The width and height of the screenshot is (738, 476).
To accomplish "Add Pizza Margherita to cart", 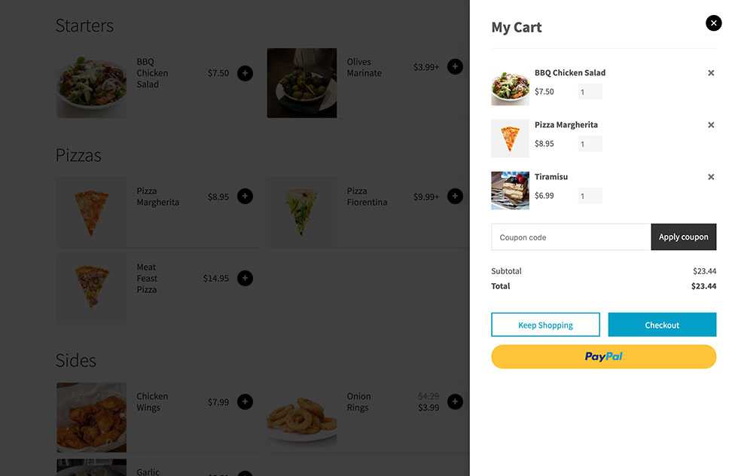I will 245,196.
